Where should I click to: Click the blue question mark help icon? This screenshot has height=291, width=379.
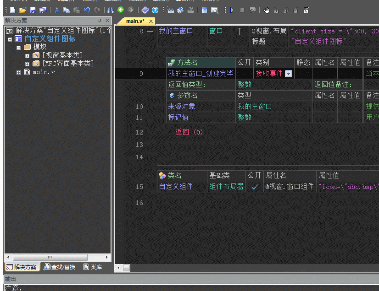[155, 10]
